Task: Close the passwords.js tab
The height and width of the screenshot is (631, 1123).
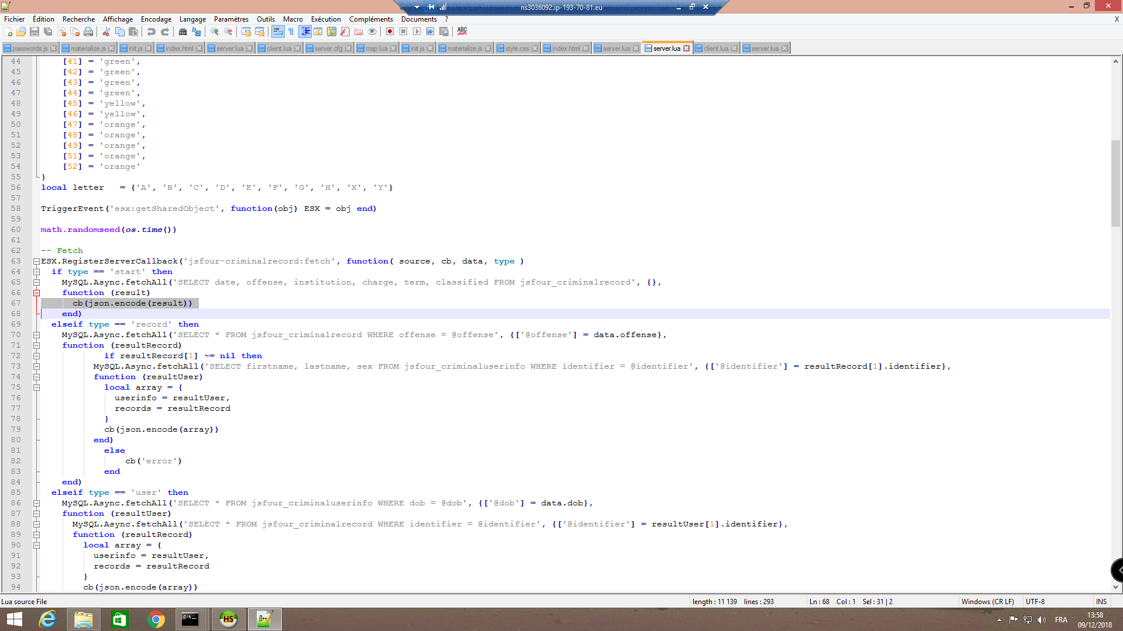Action: click(x=54, y=48)
